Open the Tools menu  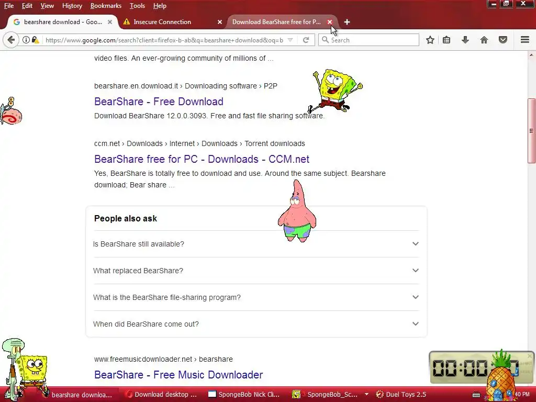coord(137,6)
